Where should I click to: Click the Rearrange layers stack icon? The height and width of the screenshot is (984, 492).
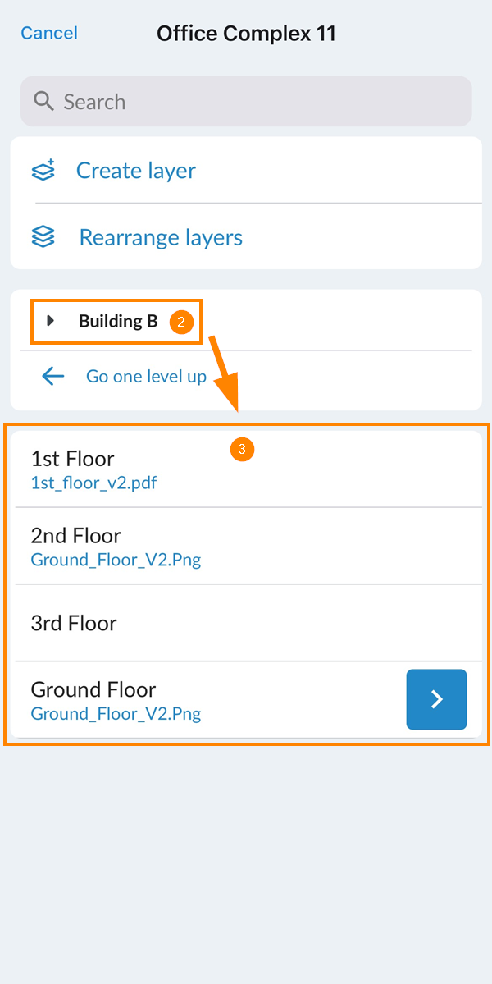[43, 237]
